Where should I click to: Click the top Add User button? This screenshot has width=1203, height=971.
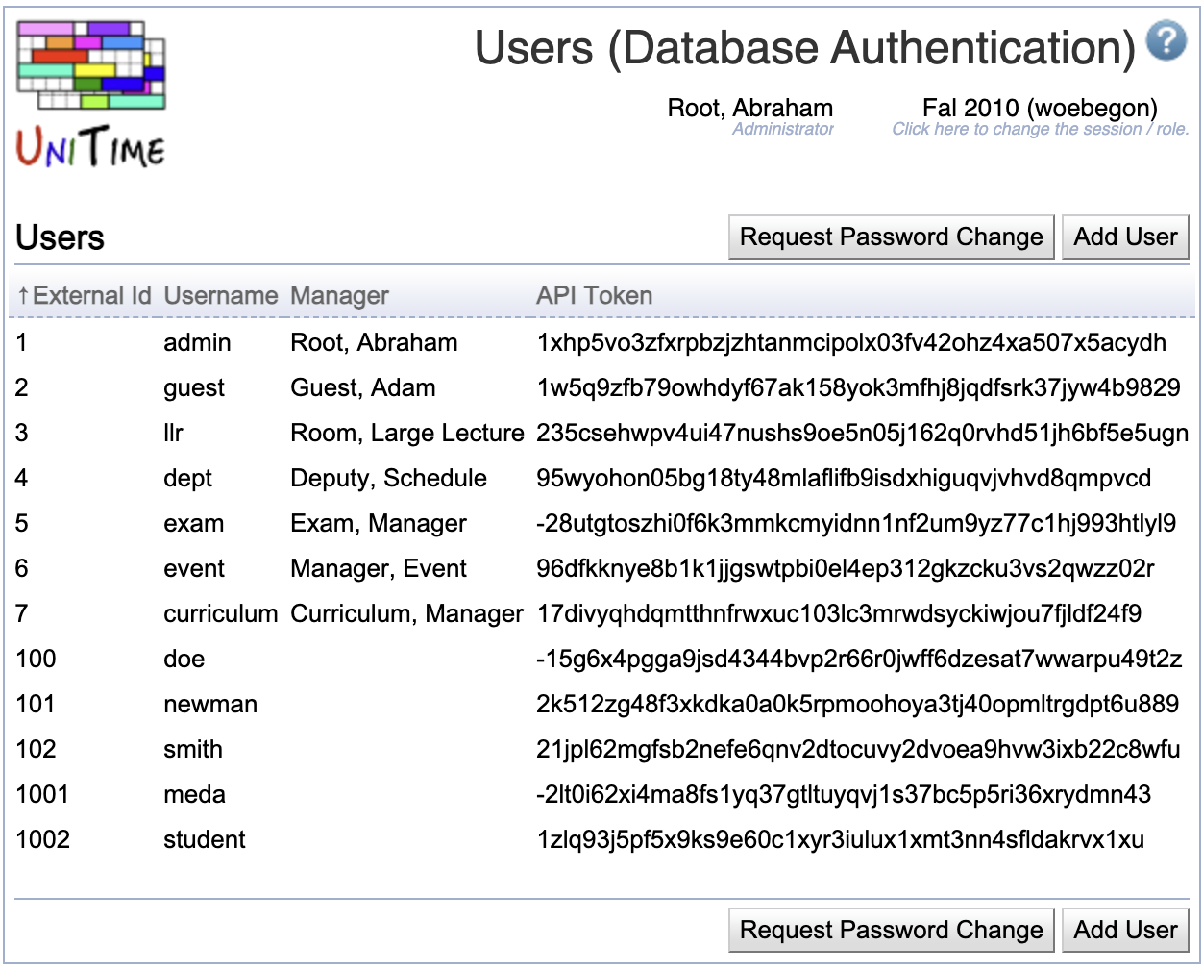click(1125, 237)
